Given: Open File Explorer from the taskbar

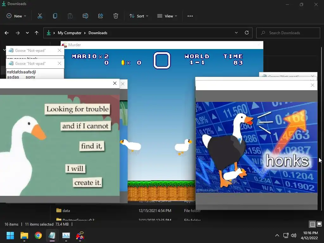Looking at the screenshot, I should (24, 235).
